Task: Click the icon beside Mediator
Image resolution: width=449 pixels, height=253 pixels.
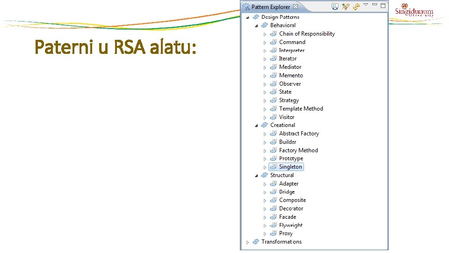Action: (274, 67)
